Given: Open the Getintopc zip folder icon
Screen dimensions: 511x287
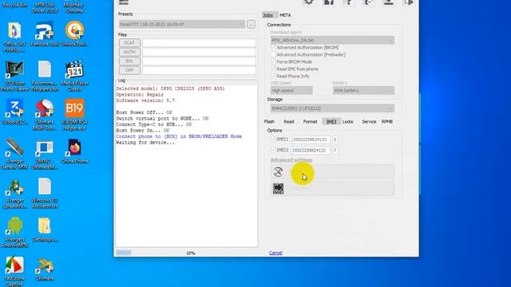Looking at the screenshot, I should (x=45, y=230).
